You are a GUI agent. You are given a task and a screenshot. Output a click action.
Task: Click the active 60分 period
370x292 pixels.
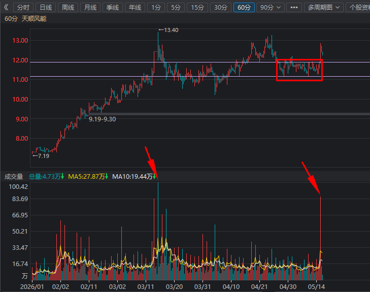point(244,8)
